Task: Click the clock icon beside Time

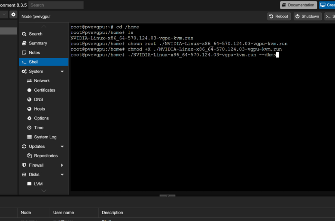Action: 29,128
